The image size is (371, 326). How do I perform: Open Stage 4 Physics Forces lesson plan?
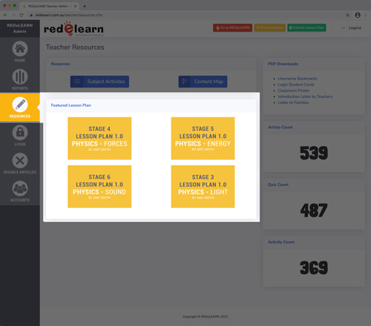click(99, 138)
